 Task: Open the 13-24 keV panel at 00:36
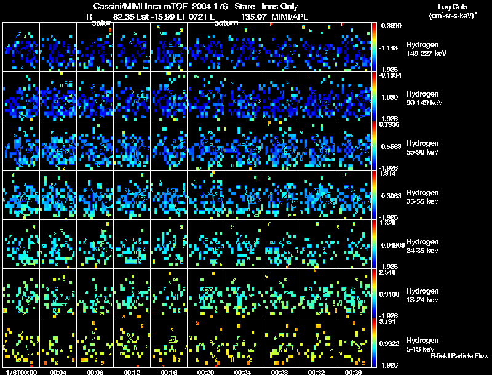[x=353, y=294]
